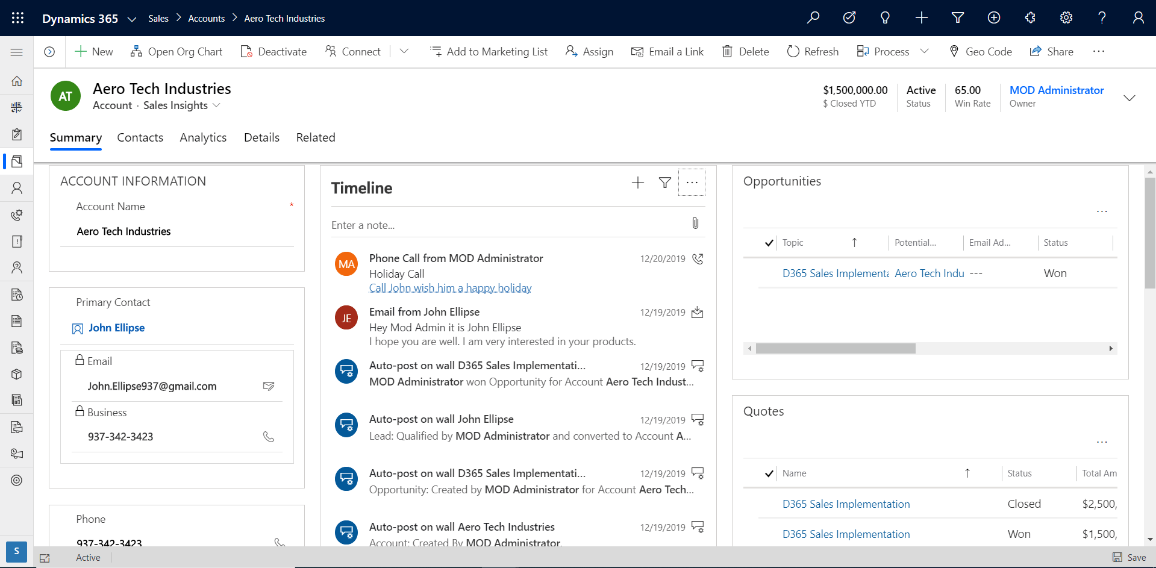Call business number 937-342-3423 icon

point(269,437)
